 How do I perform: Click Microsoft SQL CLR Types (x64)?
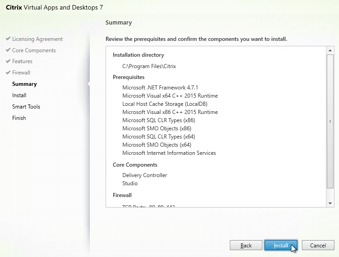(x=159, y=137)
